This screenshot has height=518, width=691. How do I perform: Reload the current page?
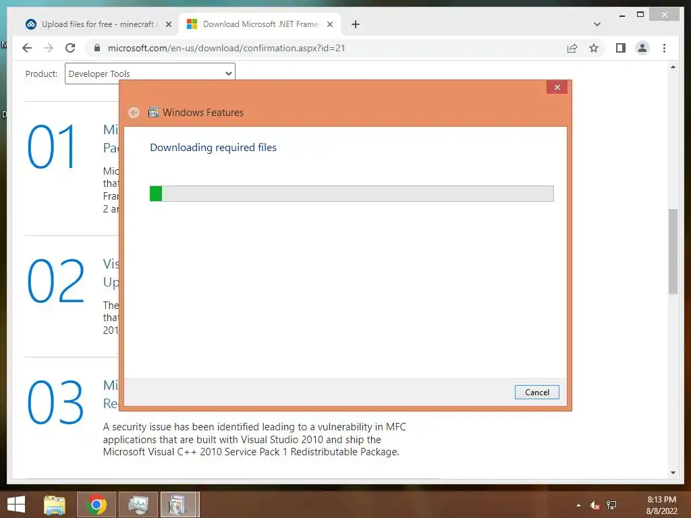point(70,48)
